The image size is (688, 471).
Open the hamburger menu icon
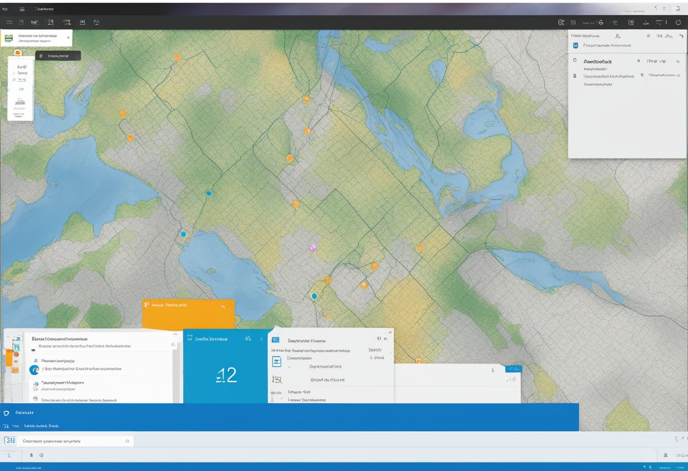point(9,22)
